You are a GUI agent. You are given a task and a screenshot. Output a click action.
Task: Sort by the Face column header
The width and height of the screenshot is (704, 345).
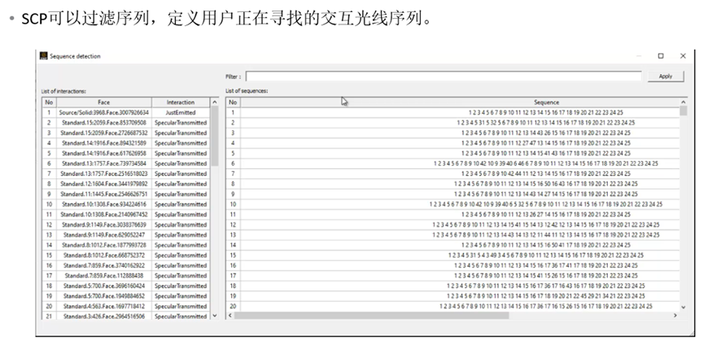(103, 103)
